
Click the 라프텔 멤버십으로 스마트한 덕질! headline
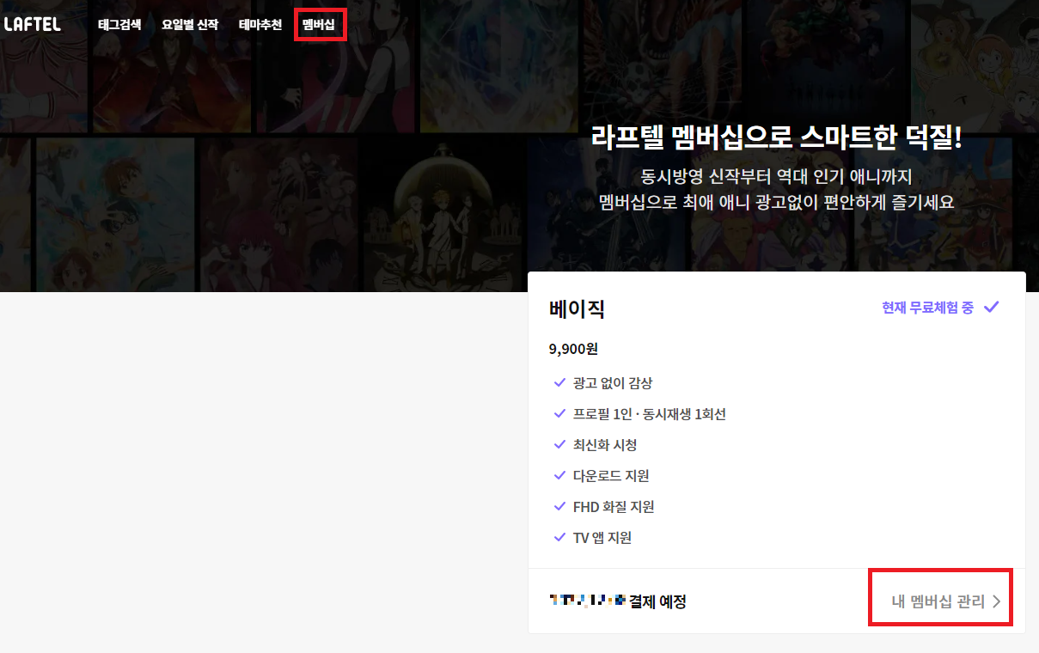click(777, 137)
